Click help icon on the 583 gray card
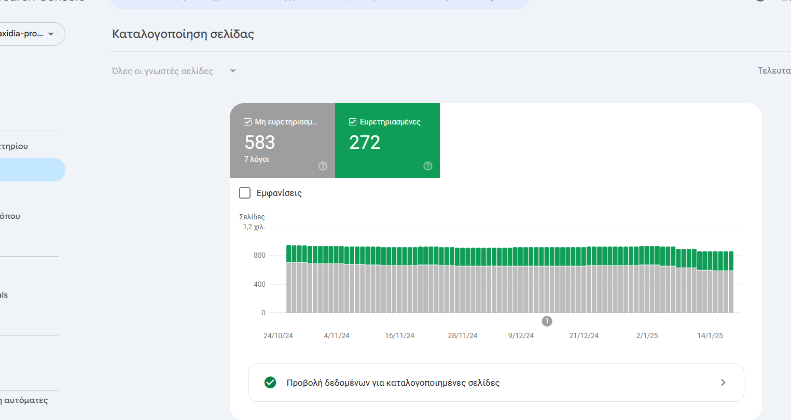This screenshot has height=420, width=791. pos(323,166)
